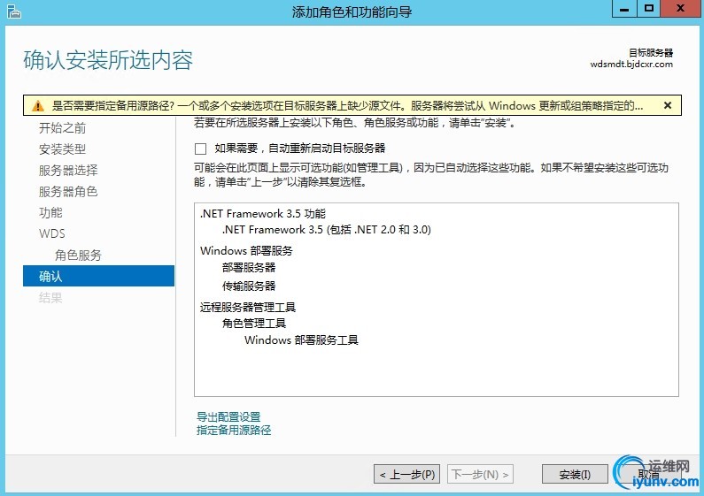Select '.NET Framework 3.5 (包括 .NET 2.0 和 3.0)' entry

click(327, 230)
